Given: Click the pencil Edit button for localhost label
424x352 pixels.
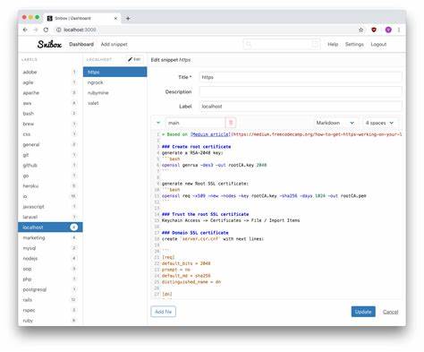Looking at the screenshot, I should coord(134,59).
